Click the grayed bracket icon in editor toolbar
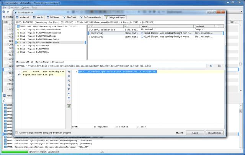Image resolution: width=245 pixels, height=155 pixels. pos(69,102)
